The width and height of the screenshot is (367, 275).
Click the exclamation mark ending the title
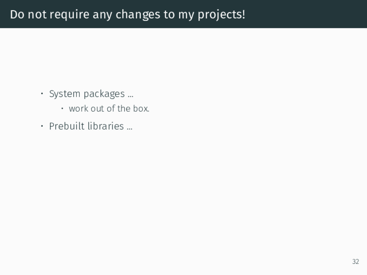pyautogui.click(x=244, y=14)
